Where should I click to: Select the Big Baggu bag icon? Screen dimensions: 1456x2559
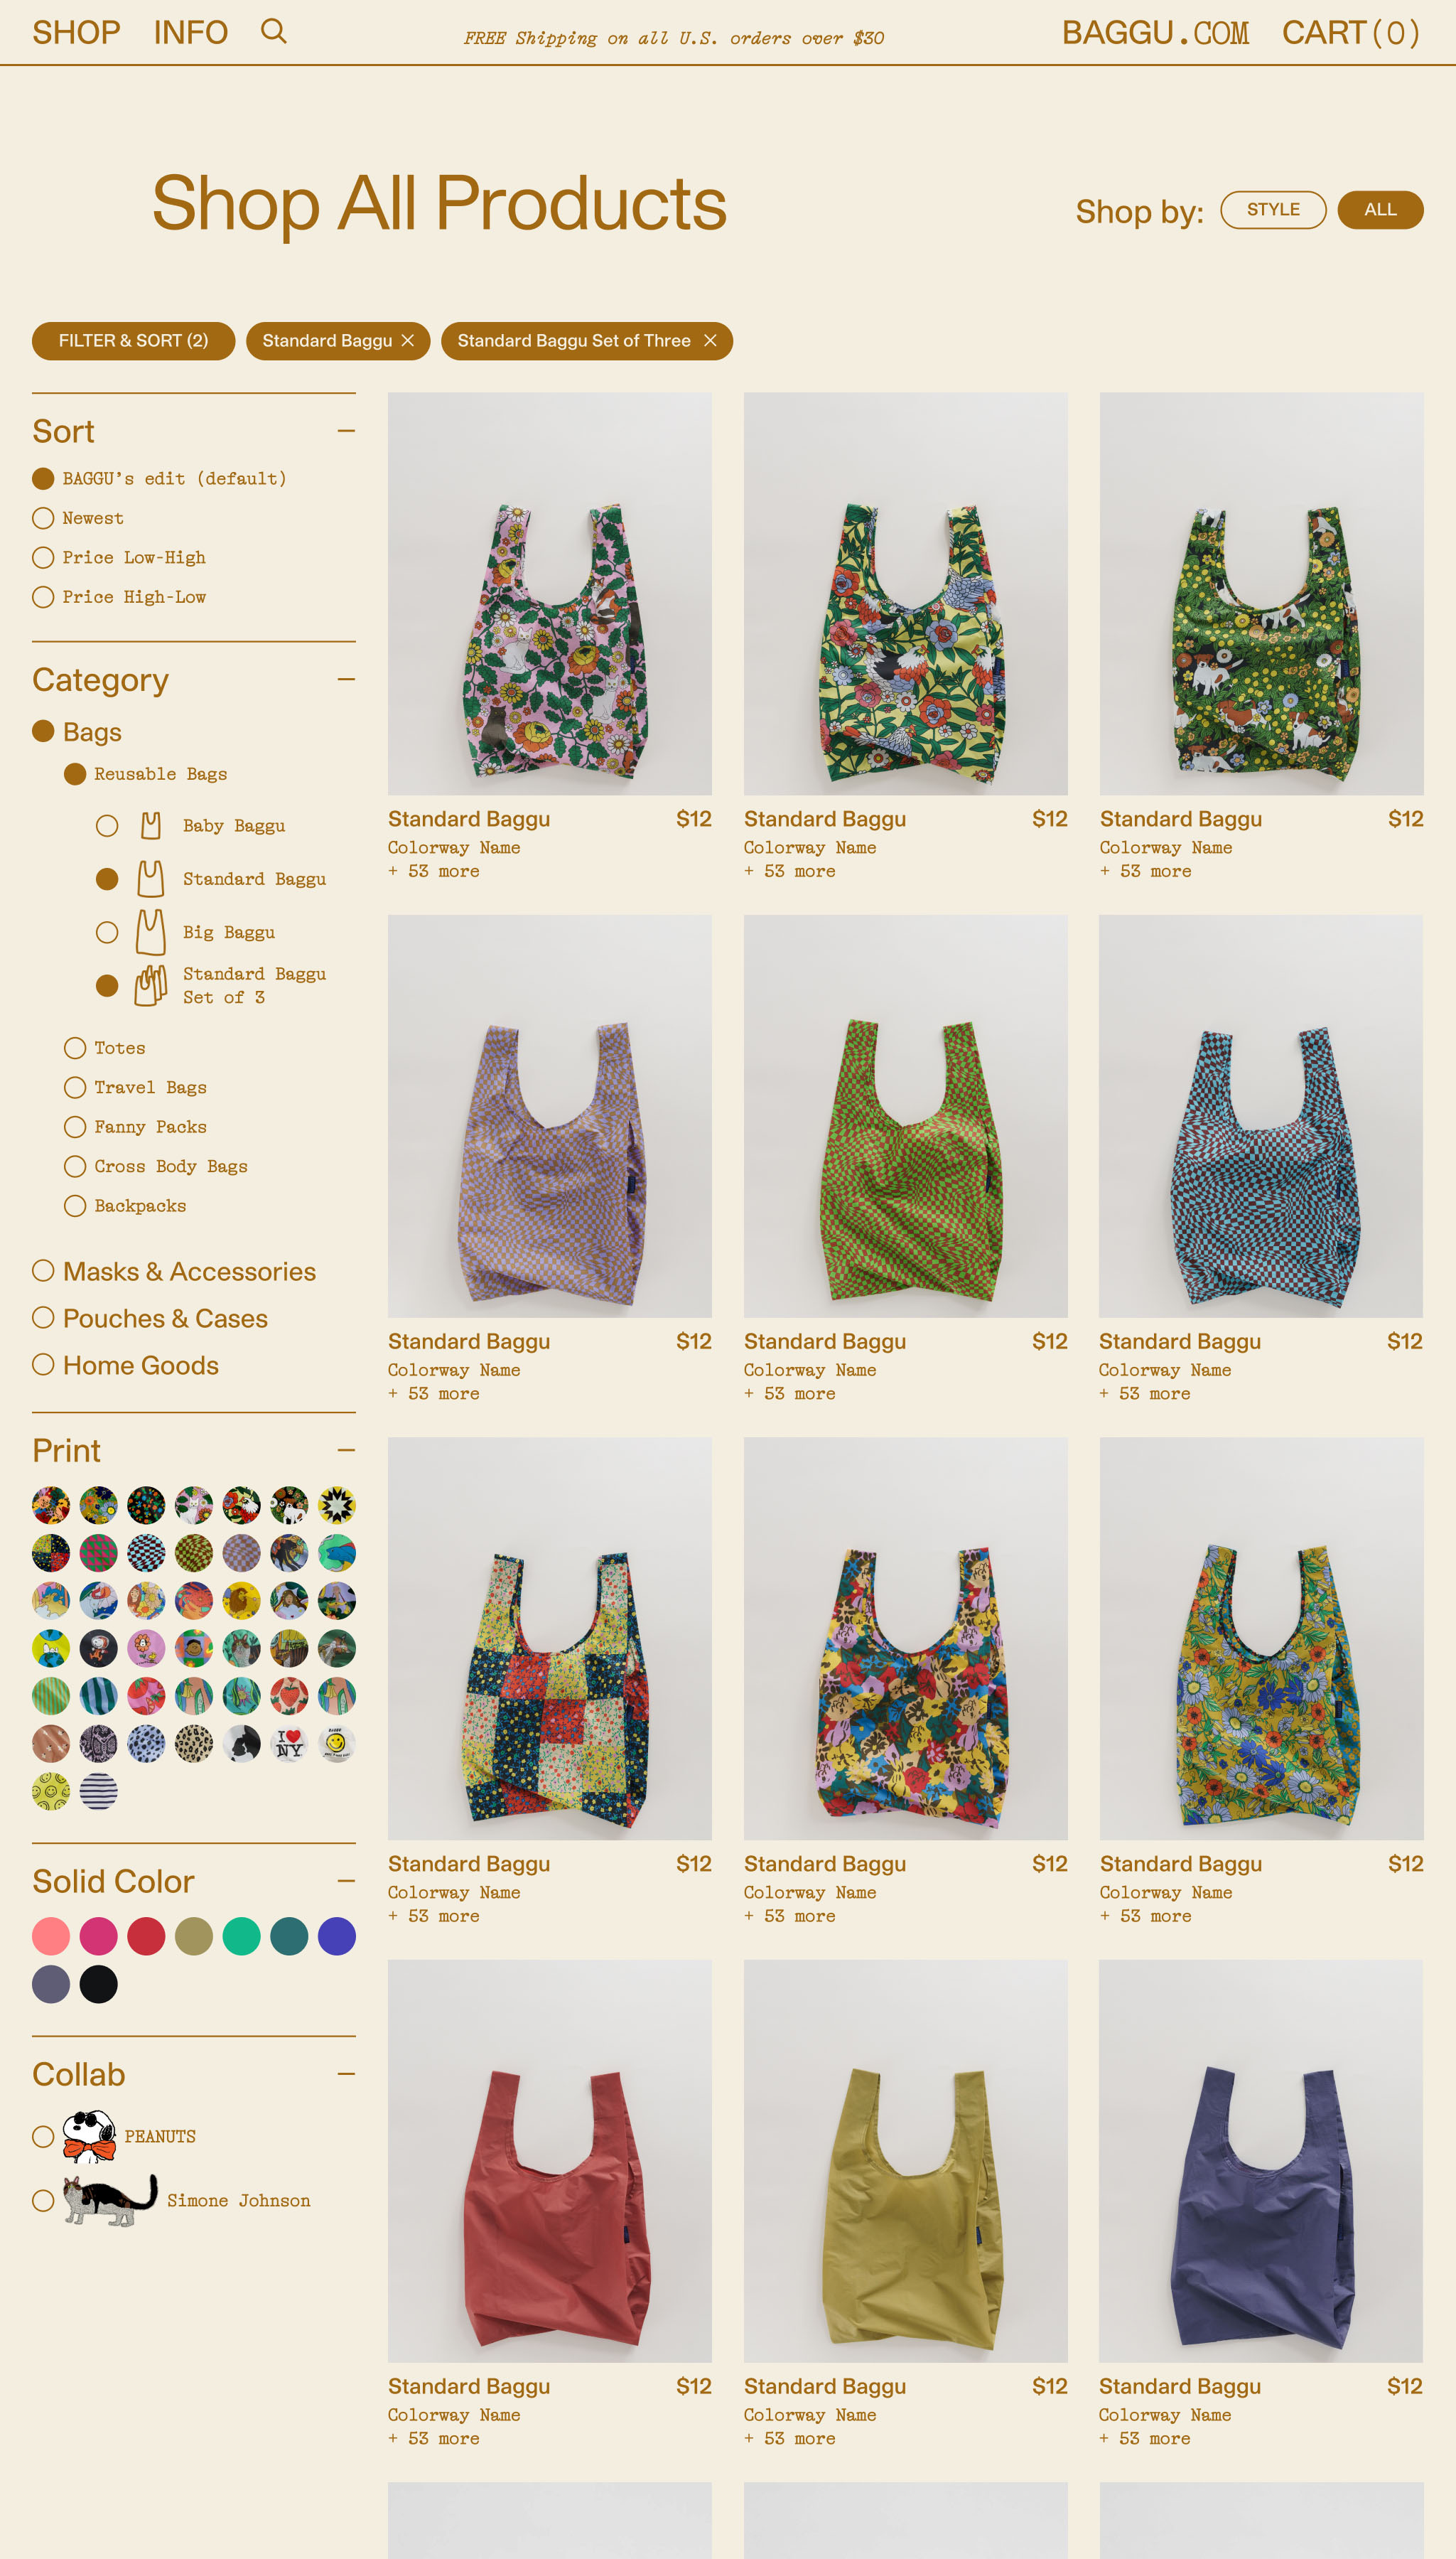pos(150,932)
